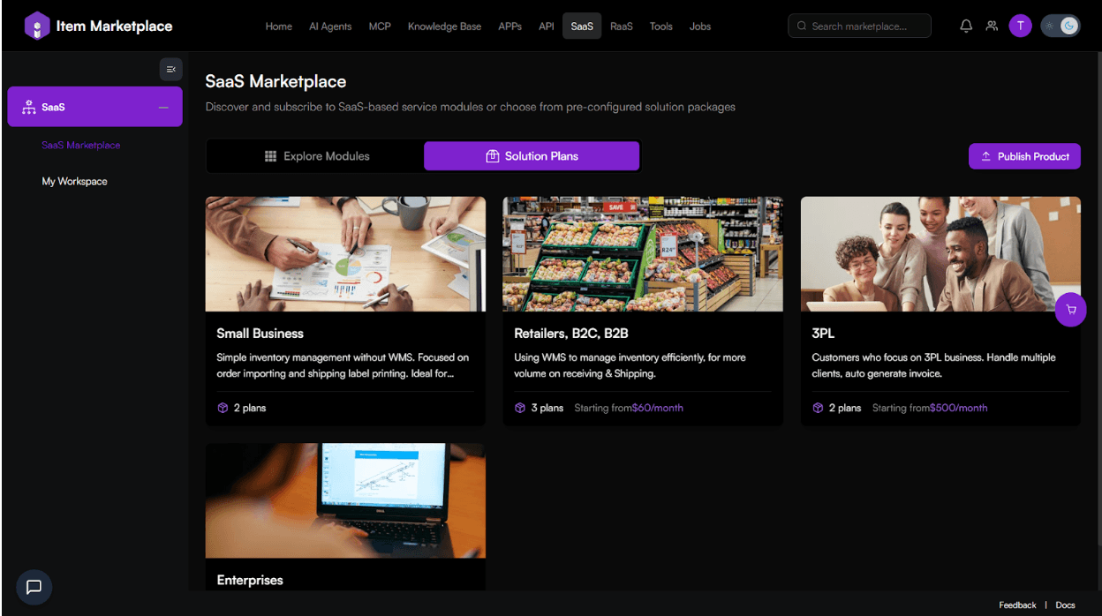Open My Workspace in the sidebar
The height and width of the screenshot is (616, 1102).
[x=75, y=181]
